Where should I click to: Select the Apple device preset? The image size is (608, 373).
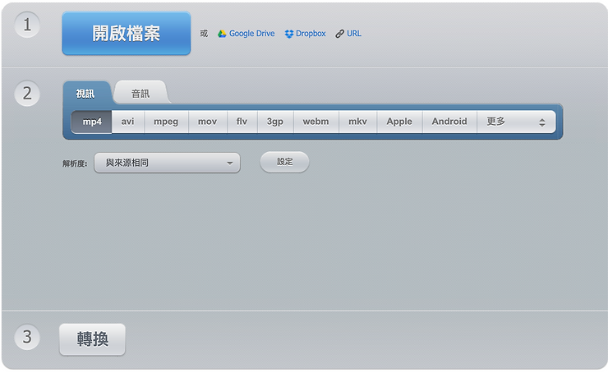tap(399, 122)
